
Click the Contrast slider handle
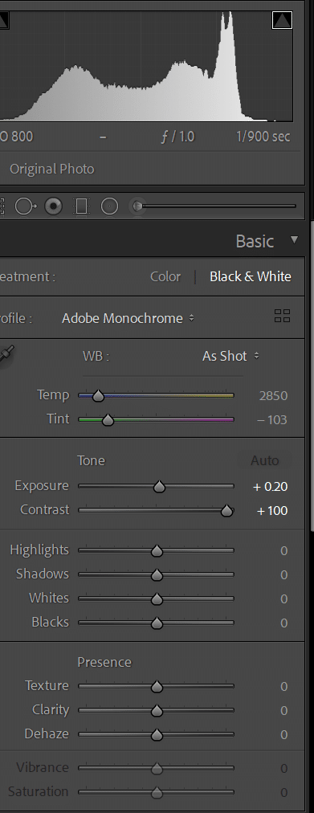[x=226, y=511]
